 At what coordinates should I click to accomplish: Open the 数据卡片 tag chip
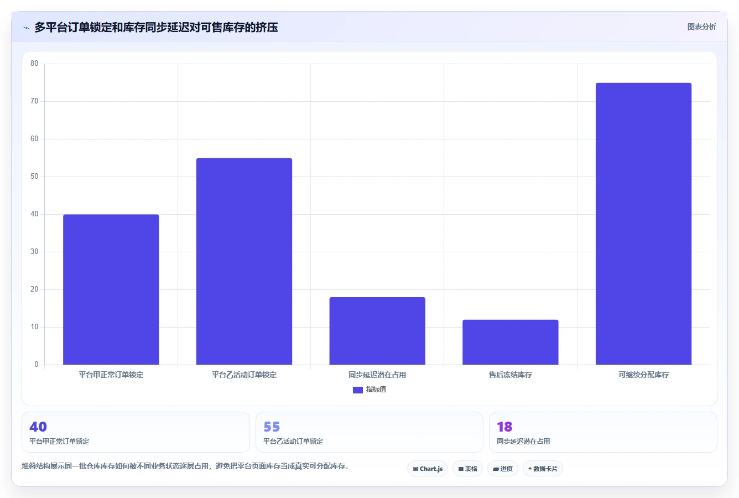pos(543,469)
